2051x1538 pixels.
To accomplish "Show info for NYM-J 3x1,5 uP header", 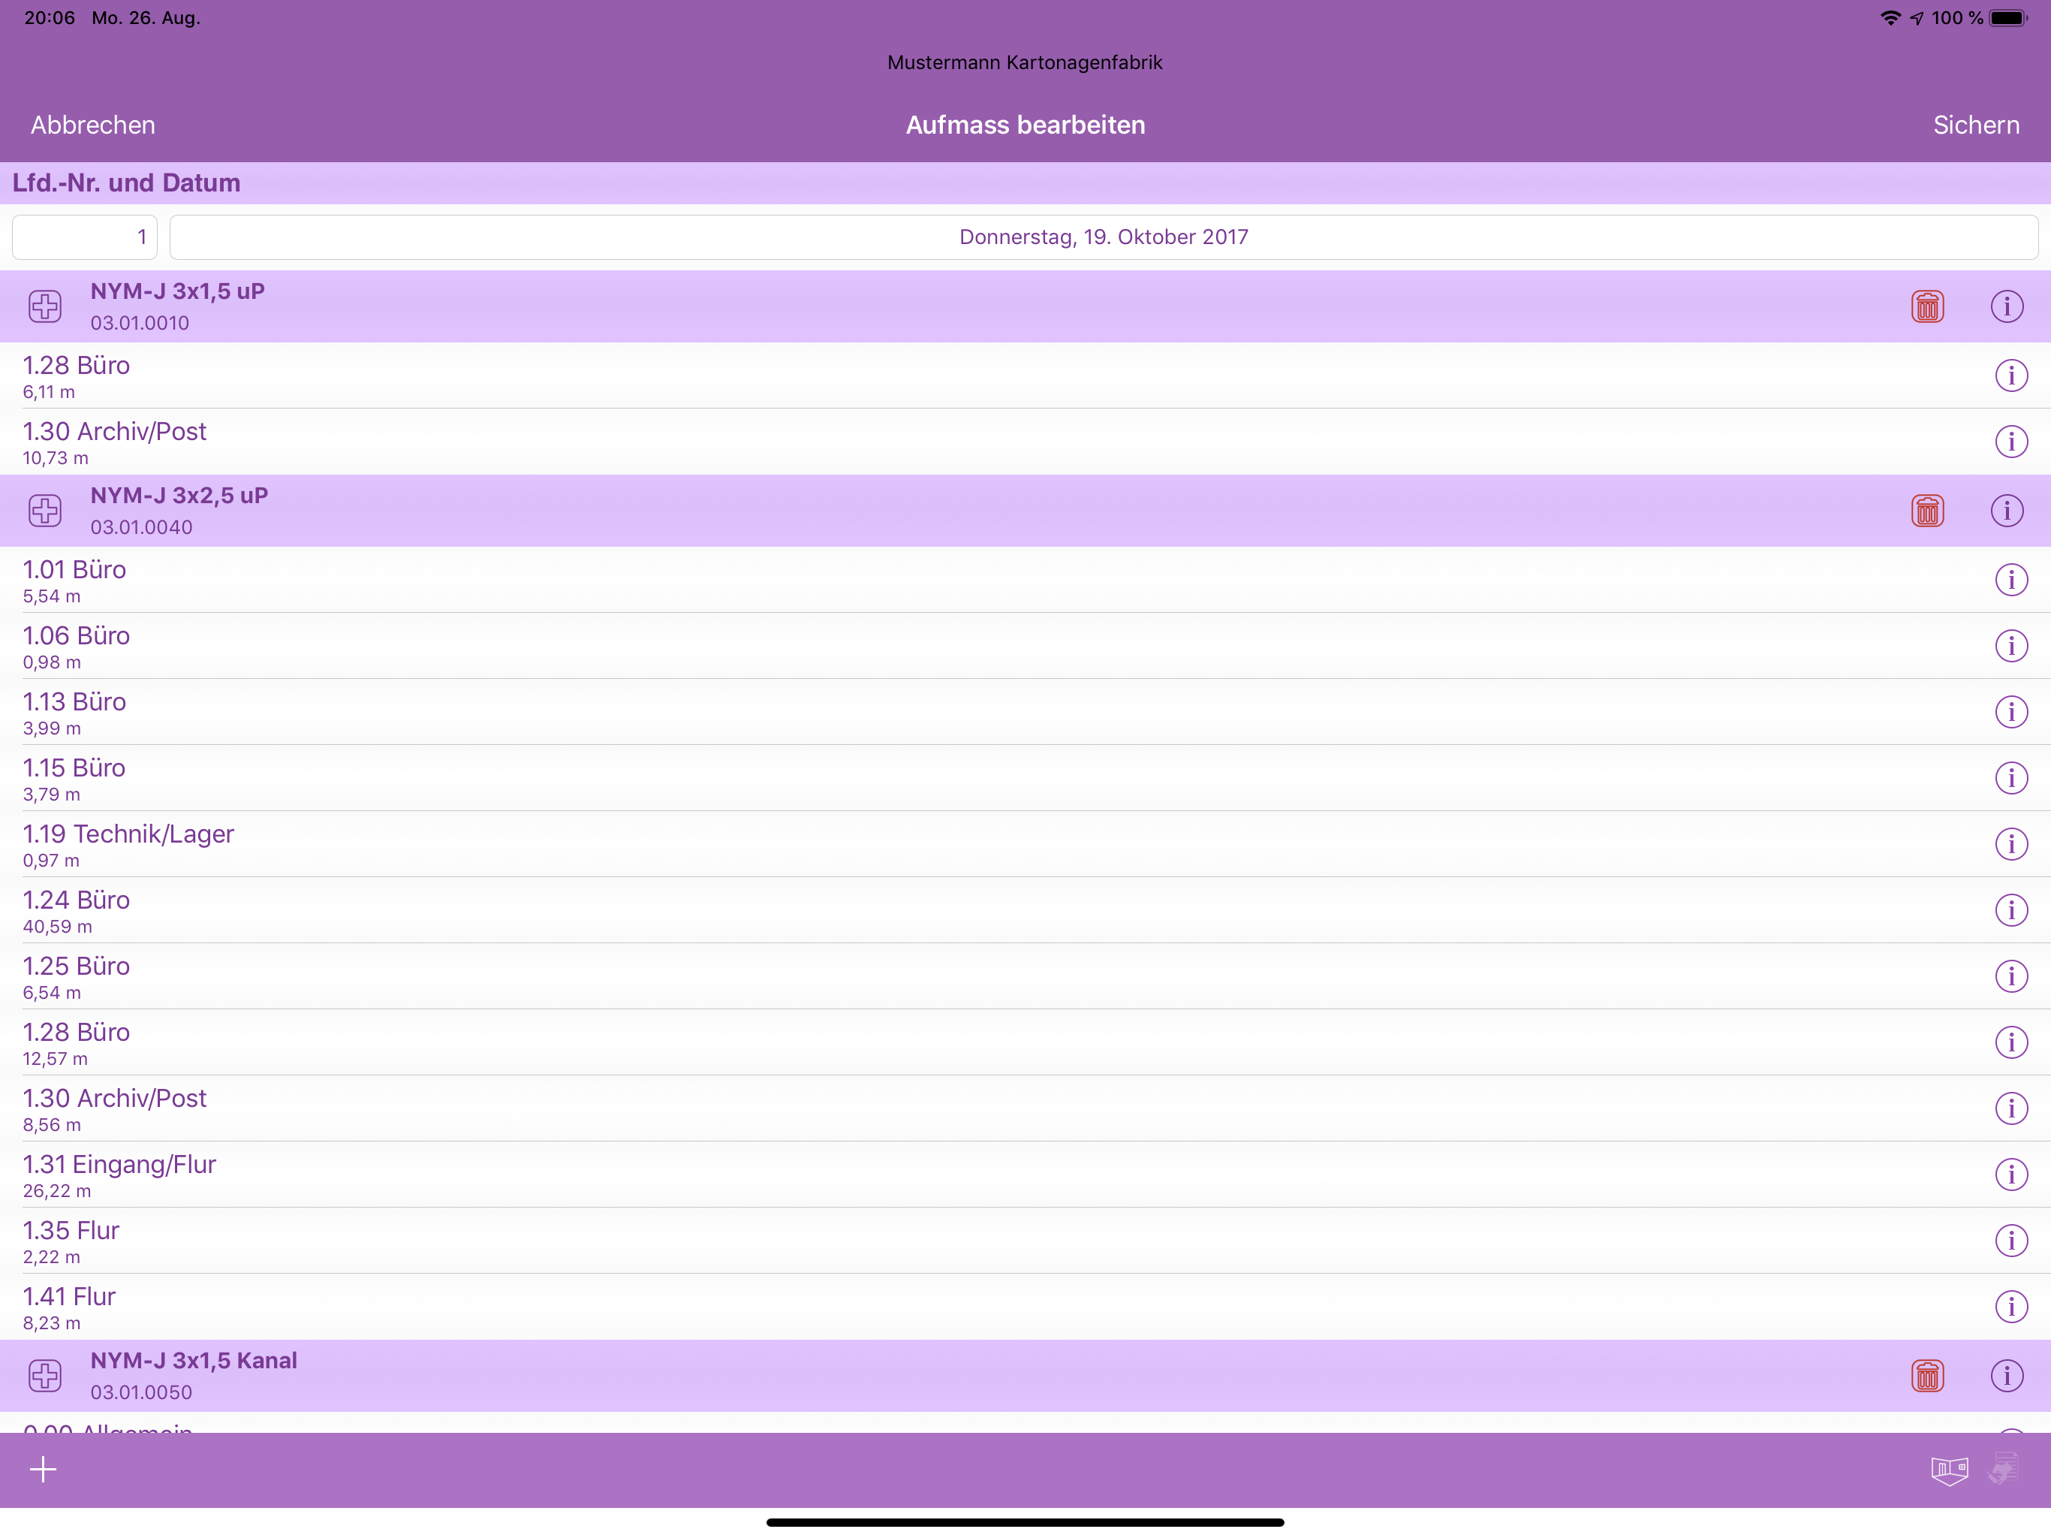I will click(x=2007, y=306).
